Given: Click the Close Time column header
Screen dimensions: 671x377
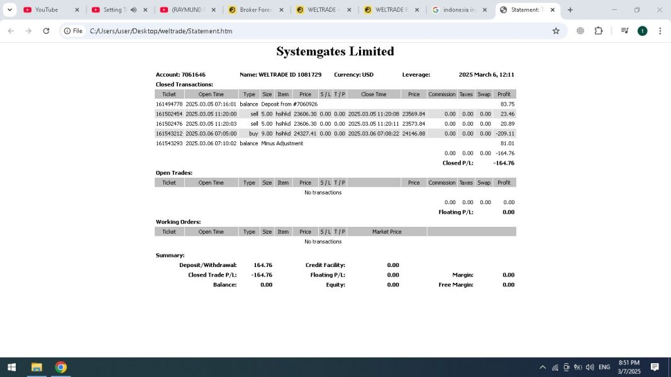Looking at the screenshot, I should click(x=374, y=94).
